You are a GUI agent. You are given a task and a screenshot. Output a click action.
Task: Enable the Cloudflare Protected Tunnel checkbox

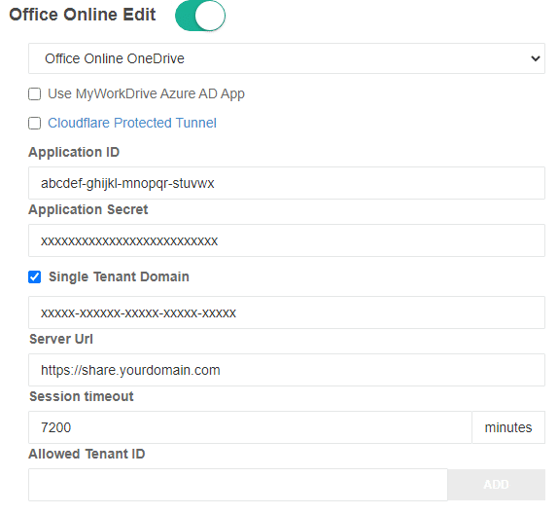(x=35, y=124)
